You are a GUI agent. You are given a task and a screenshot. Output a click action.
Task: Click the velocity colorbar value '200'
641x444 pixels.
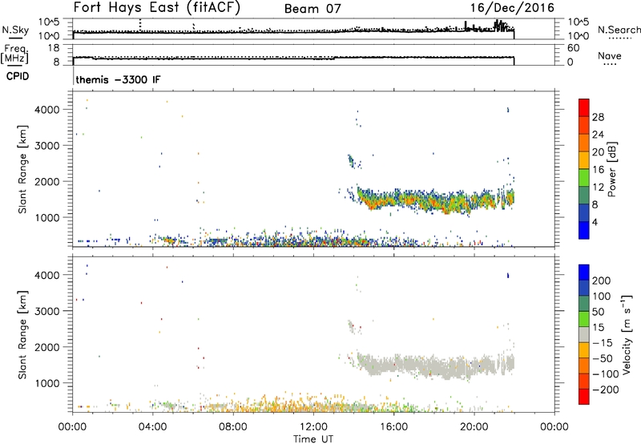pos(602,281)
